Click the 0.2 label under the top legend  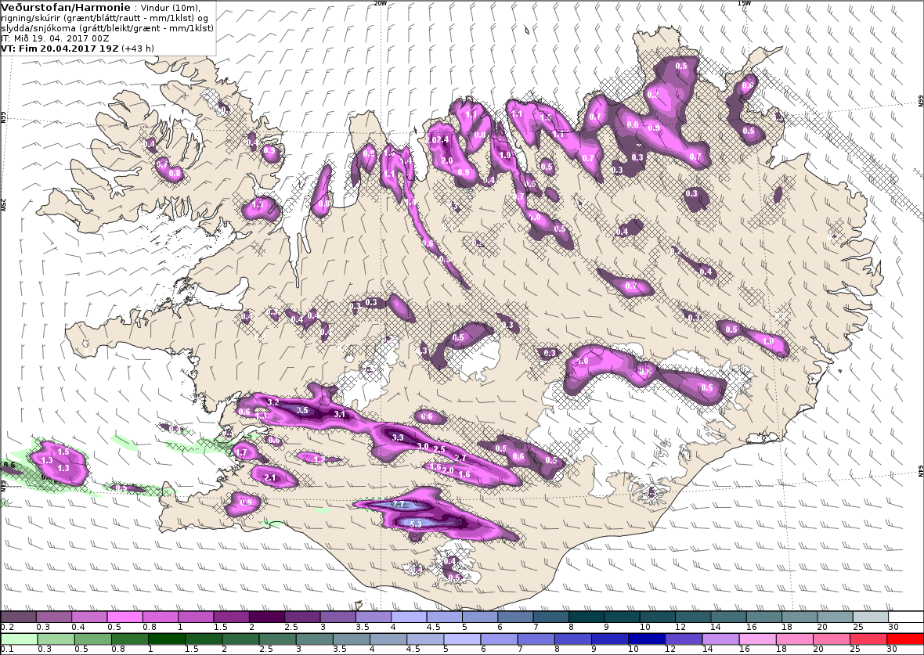tap(6, 628)
